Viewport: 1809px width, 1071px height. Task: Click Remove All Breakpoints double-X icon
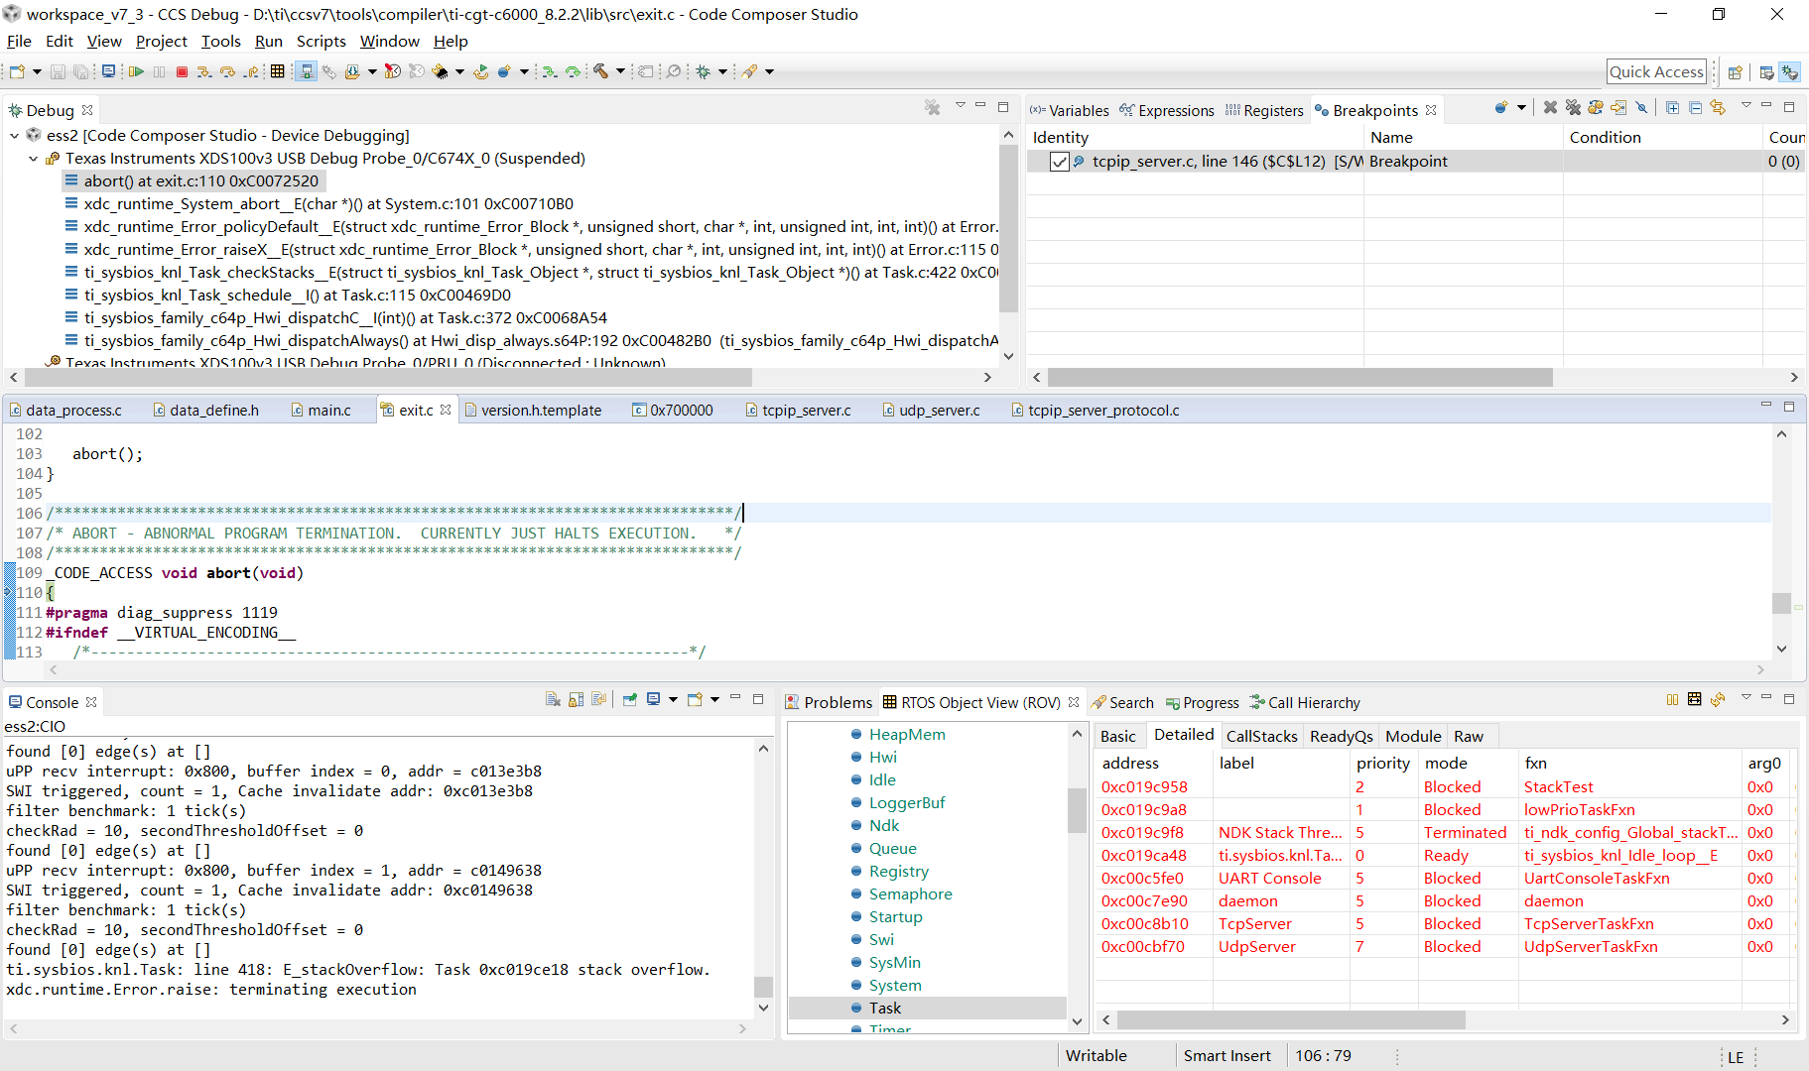pyautogui.click(x=1573, y=107)
